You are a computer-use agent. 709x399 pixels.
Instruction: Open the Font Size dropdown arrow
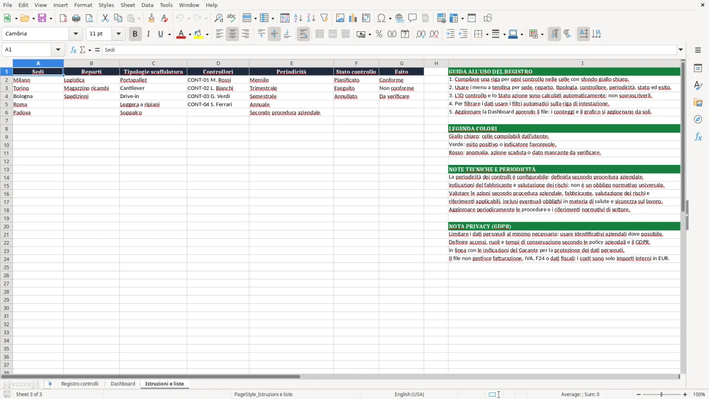coord(118,34)
